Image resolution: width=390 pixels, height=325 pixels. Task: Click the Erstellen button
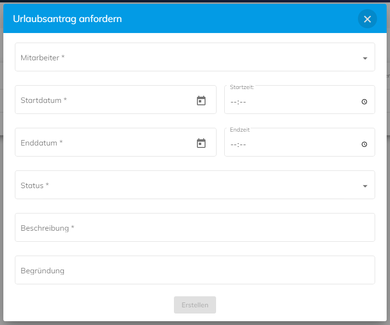pos(195,305)
